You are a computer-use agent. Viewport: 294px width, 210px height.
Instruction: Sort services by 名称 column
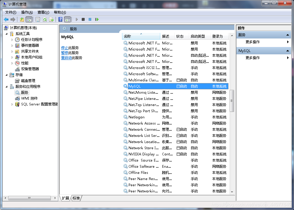tap(141, 36)
